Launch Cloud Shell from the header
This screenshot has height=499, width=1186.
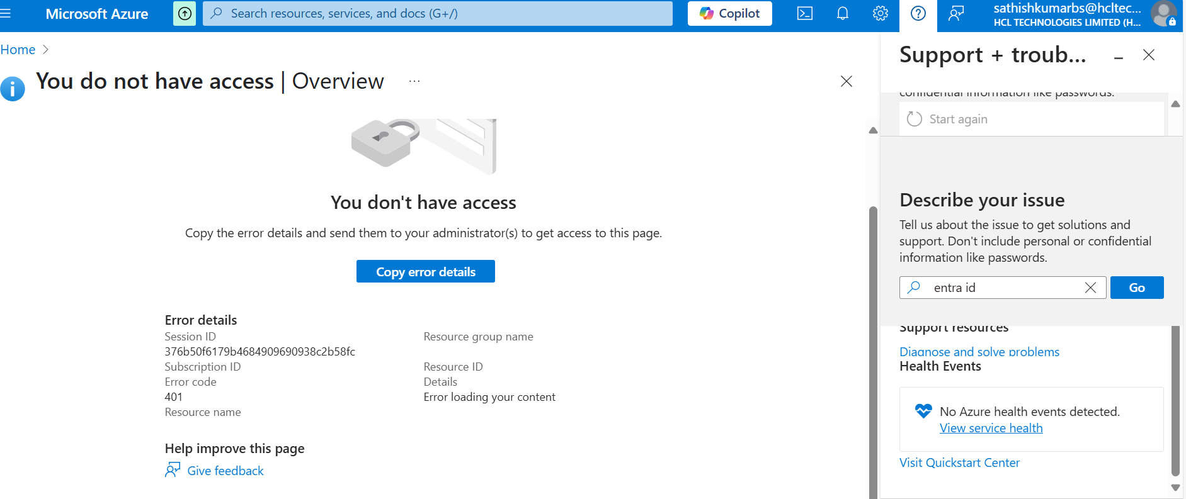point(805,13)
